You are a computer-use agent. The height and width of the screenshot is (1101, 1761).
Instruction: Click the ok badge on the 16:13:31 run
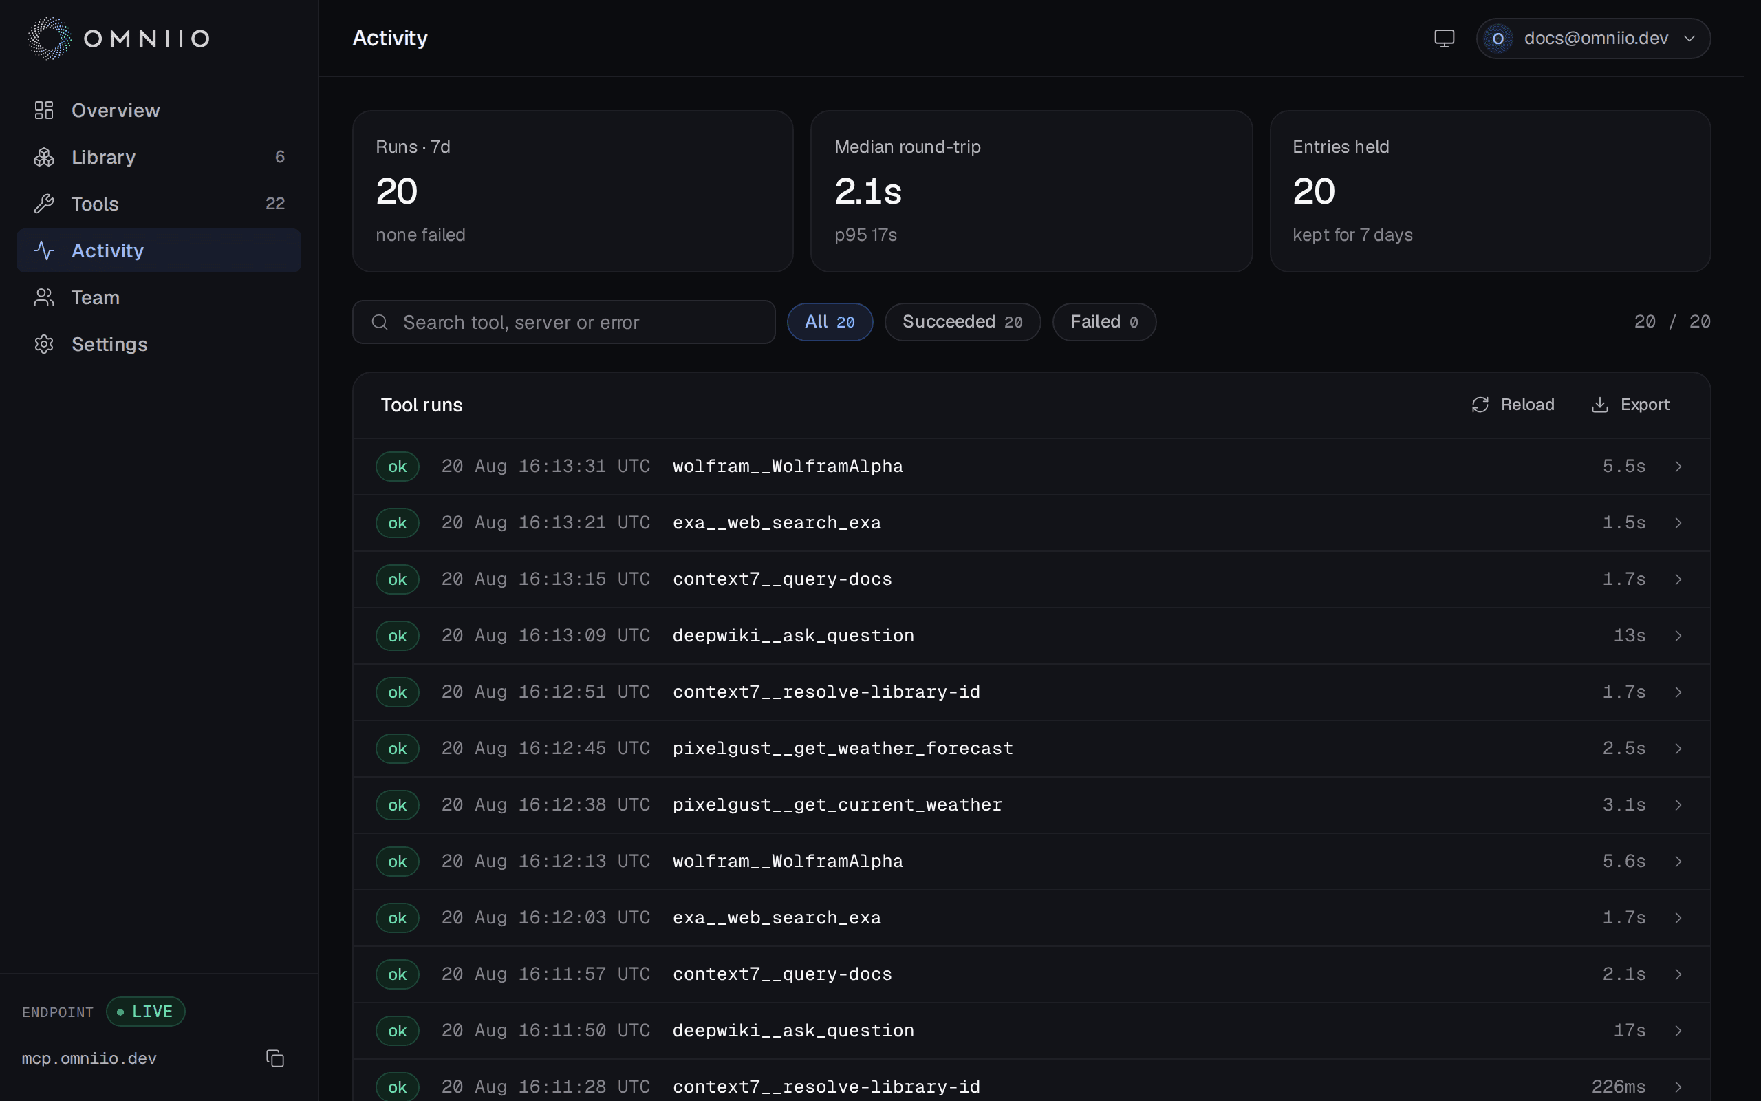[x=398, y=467]
